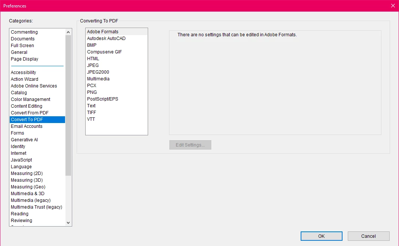Select Convert From PDF category
Viewport: 399px width, 246px height.
tap(37, 113)
